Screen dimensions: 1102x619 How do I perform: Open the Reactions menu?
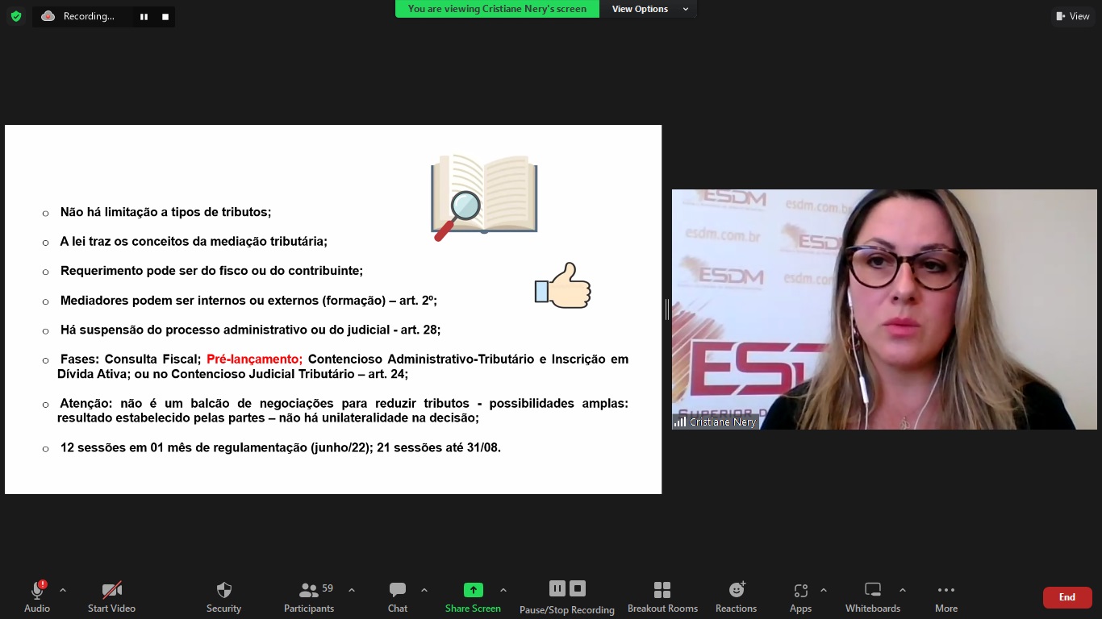click(736, 596)
